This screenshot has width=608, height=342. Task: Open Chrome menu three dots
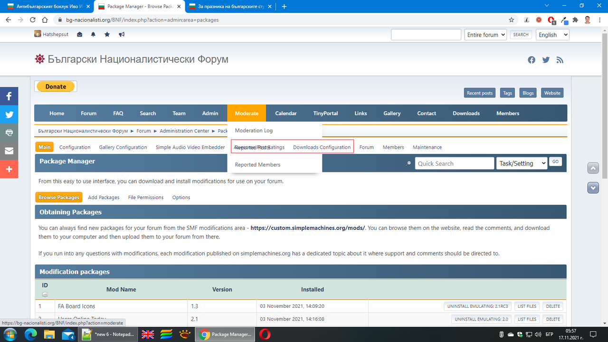pyautogui.click(x=600, y=20)
